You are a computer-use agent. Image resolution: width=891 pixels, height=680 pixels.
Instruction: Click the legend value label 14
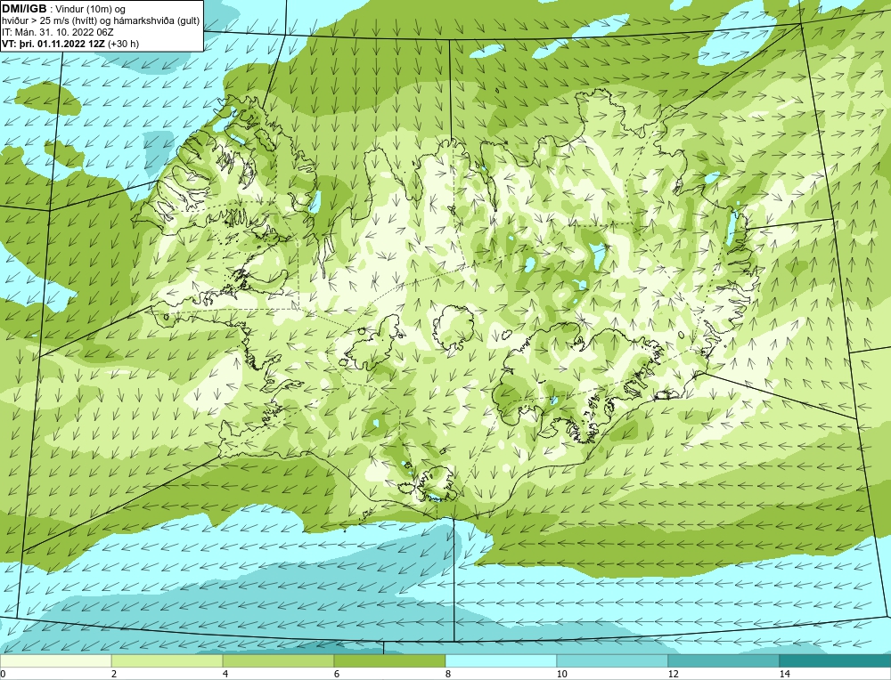click(785, 674)
